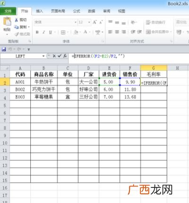Viewport: 189px width, 203px height.
Task: Confirm formula entry with the checkmark
Action: 60,56
